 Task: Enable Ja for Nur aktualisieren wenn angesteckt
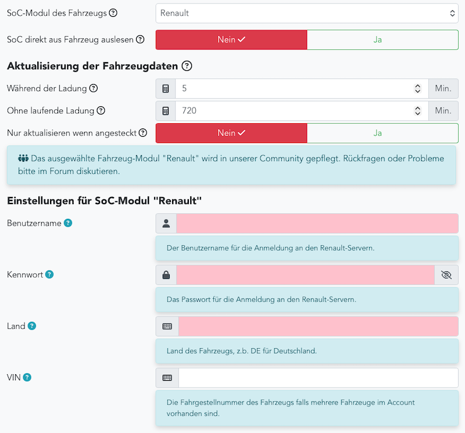[x=382, y=133]
